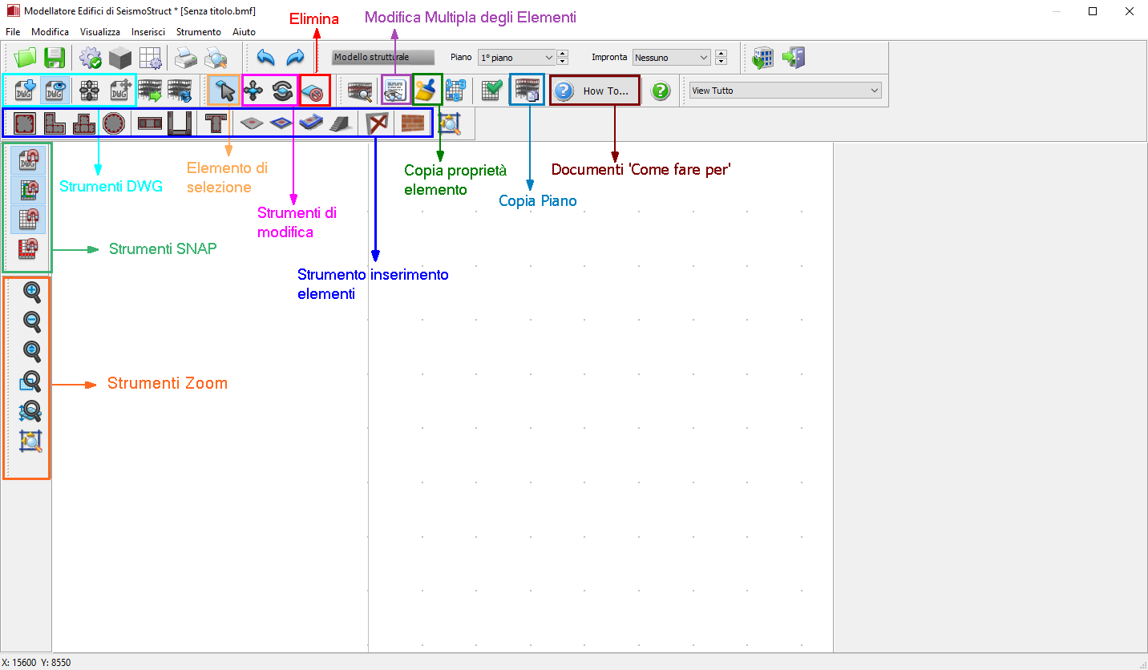Click the How To... button
Viewport: 1148px width, 670px height.
[595, 91]
